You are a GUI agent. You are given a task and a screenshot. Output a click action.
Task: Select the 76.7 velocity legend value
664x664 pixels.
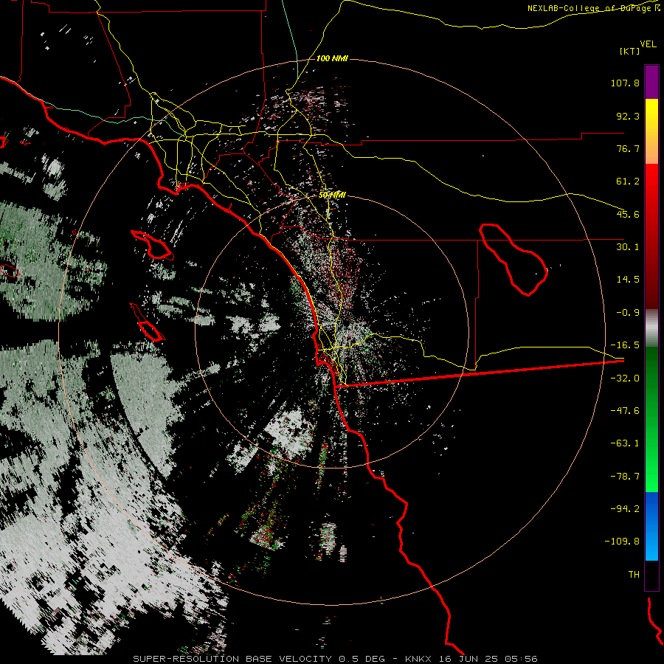tap(628, 148)
